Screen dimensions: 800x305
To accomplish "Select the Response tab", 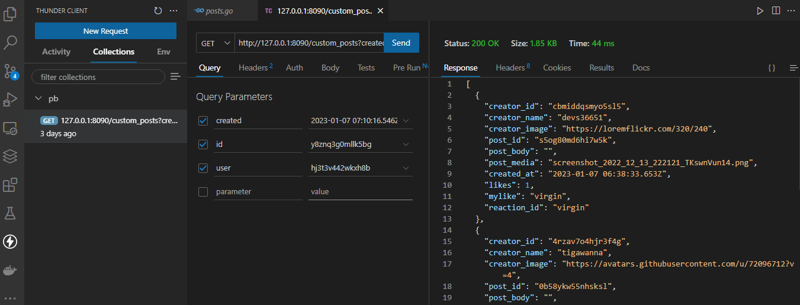I will [x=461, y=68].
